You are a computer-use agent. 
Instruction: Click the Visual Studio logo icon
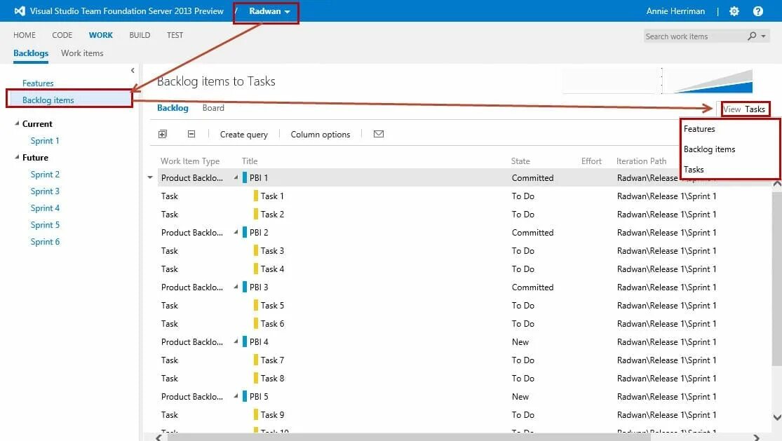20,11
